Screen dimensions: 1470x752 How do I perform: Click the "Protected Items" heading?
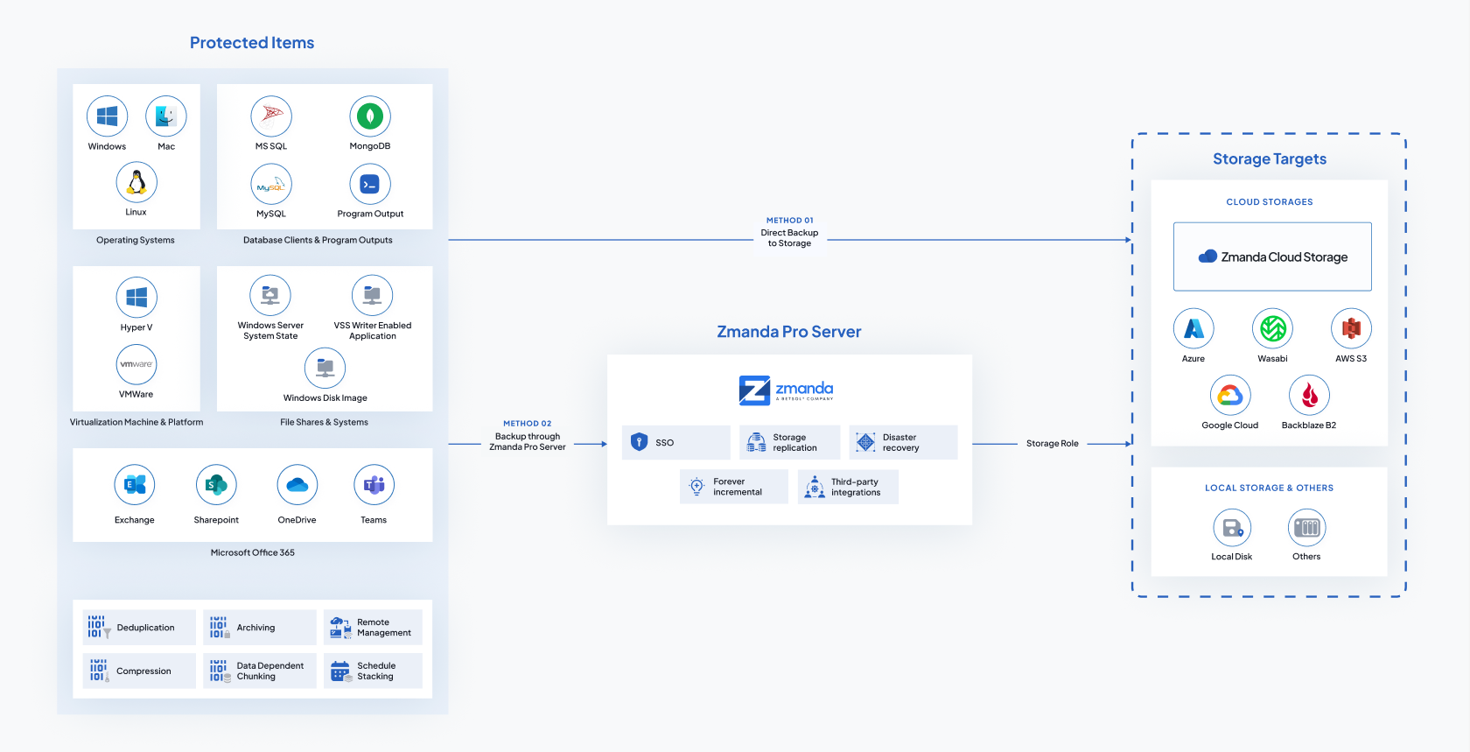click(x=252, y=43)
